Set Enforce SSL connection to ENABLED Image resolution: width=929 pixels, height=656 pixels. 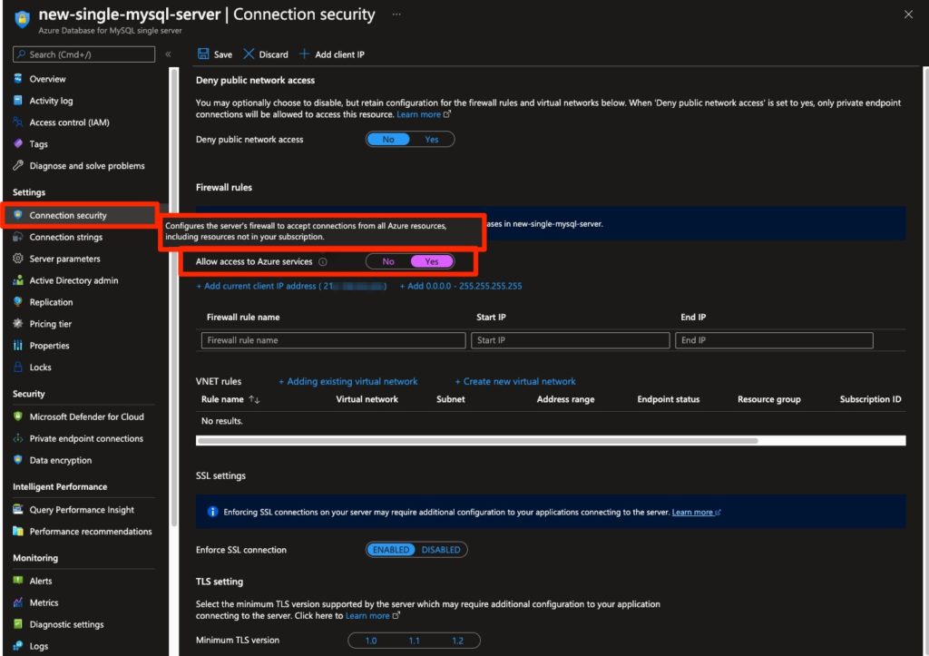391,549
